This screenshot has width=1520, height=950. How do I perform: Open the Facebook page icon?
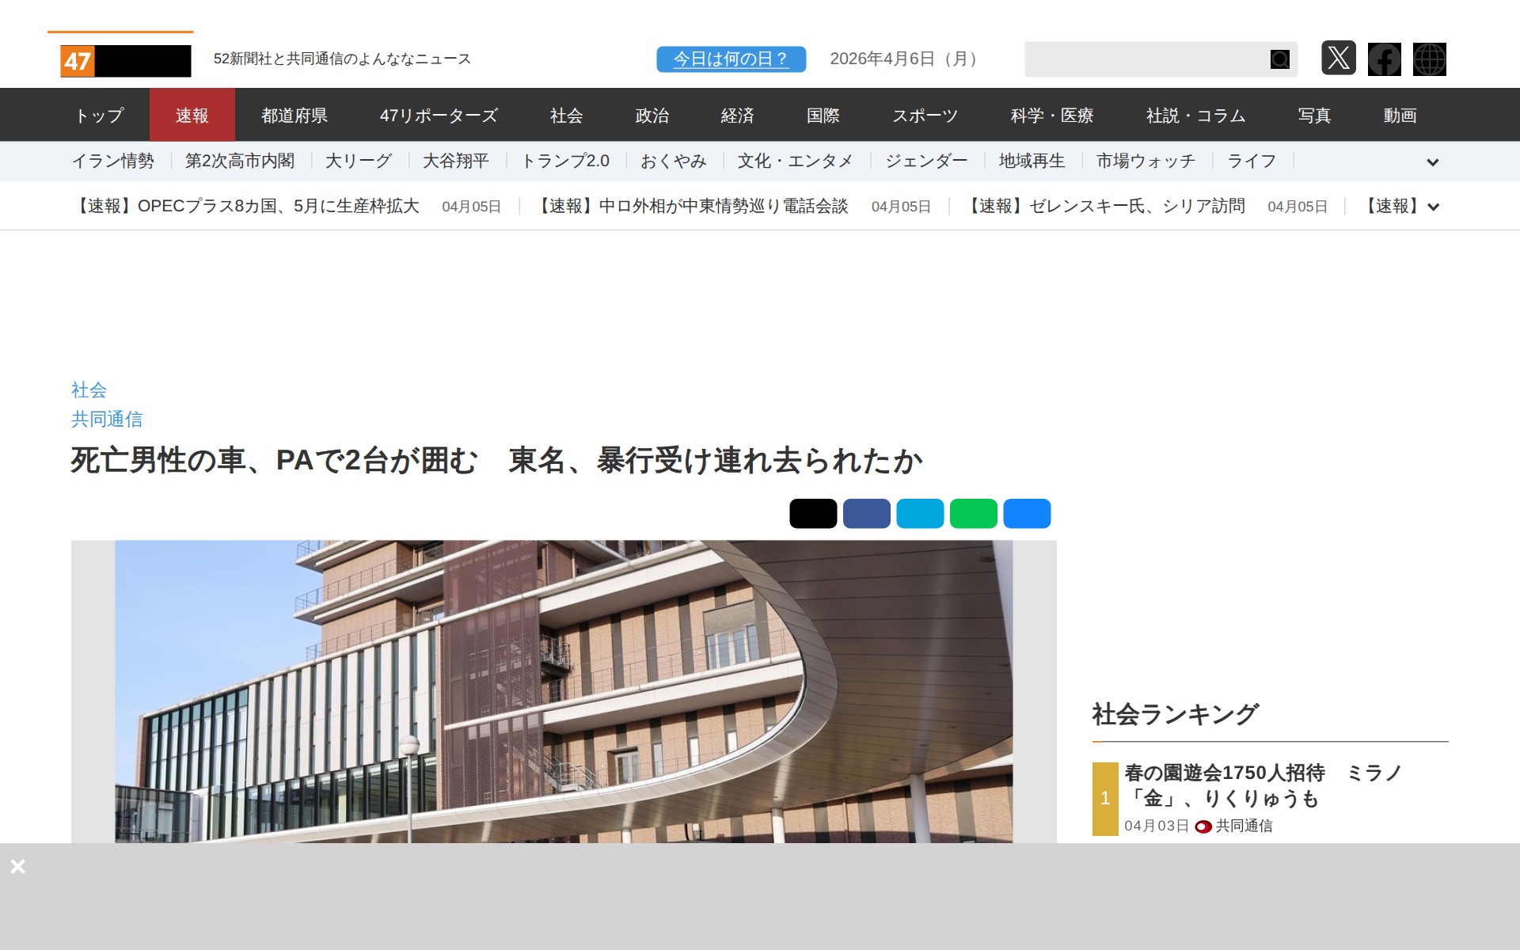click(x=1385, y=59)
